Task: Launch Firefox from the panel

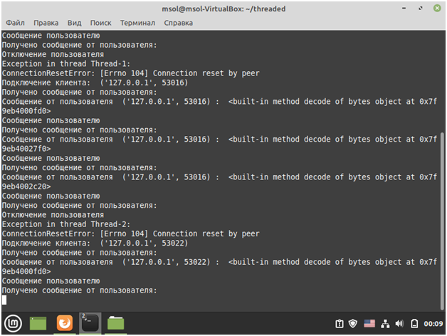Action: point(65,323)
